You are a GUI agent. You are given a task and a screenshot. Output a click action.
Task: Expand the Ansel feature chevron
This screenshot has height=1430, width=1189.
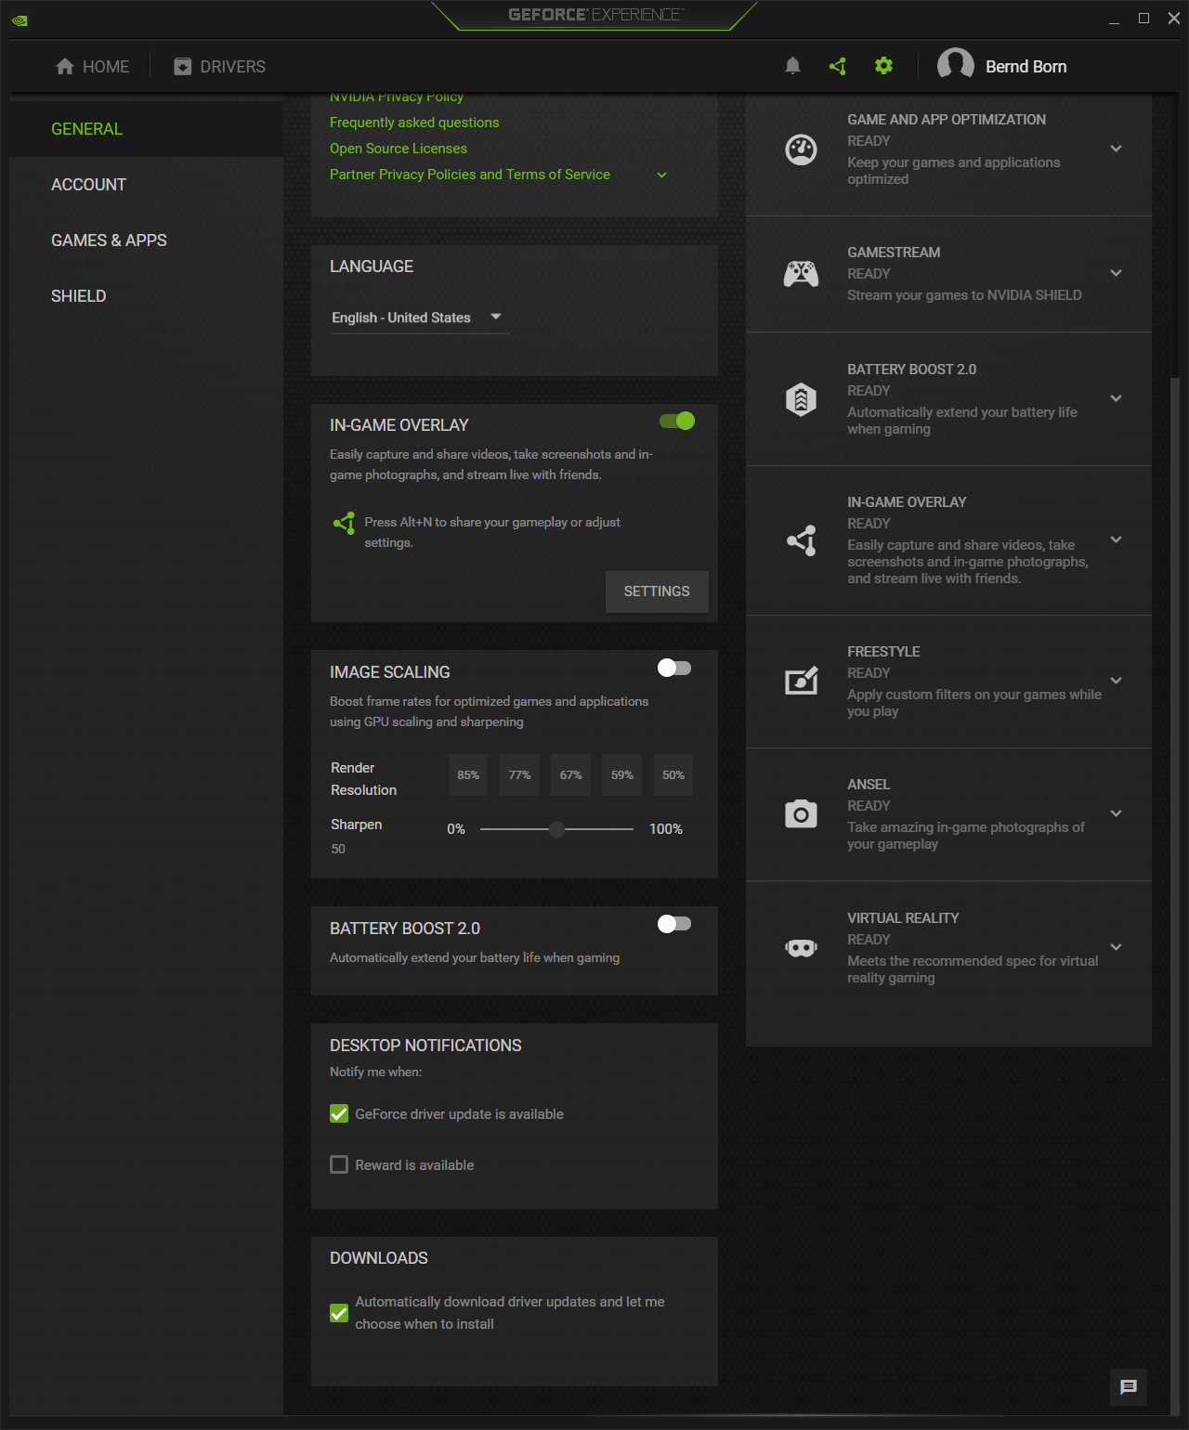pos(1117,813)
